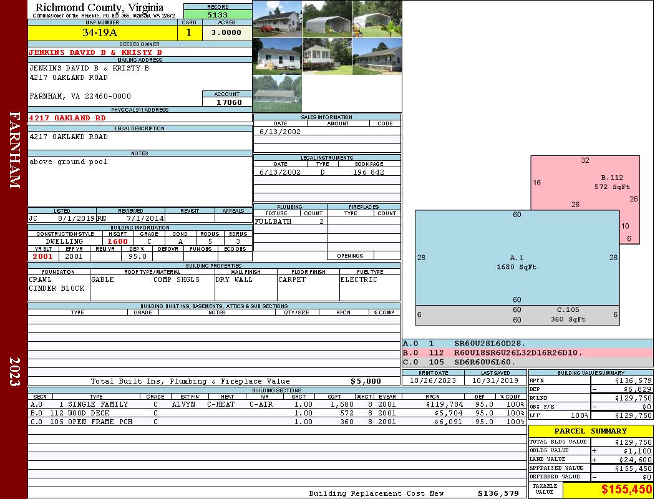655x499 pixels.
Task: Click the taxable value $155,450
Action: (x=608, y=489)
